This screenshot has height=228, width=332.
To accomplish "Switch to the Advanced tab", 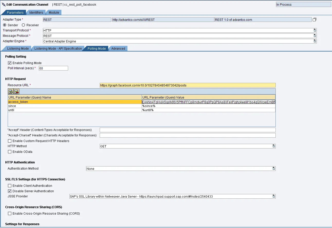I will tap(118, 49).
